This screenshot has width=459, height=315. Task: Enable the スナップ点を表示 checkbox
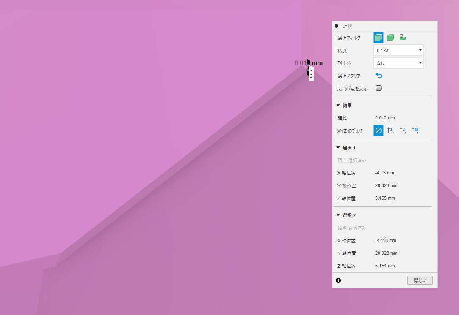click(379, 88)
